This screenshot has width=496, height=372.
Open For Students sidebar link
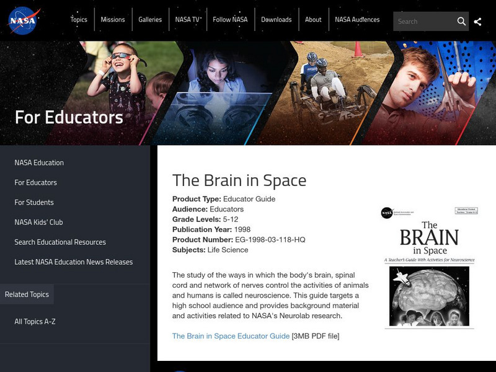tap(34, 203)
